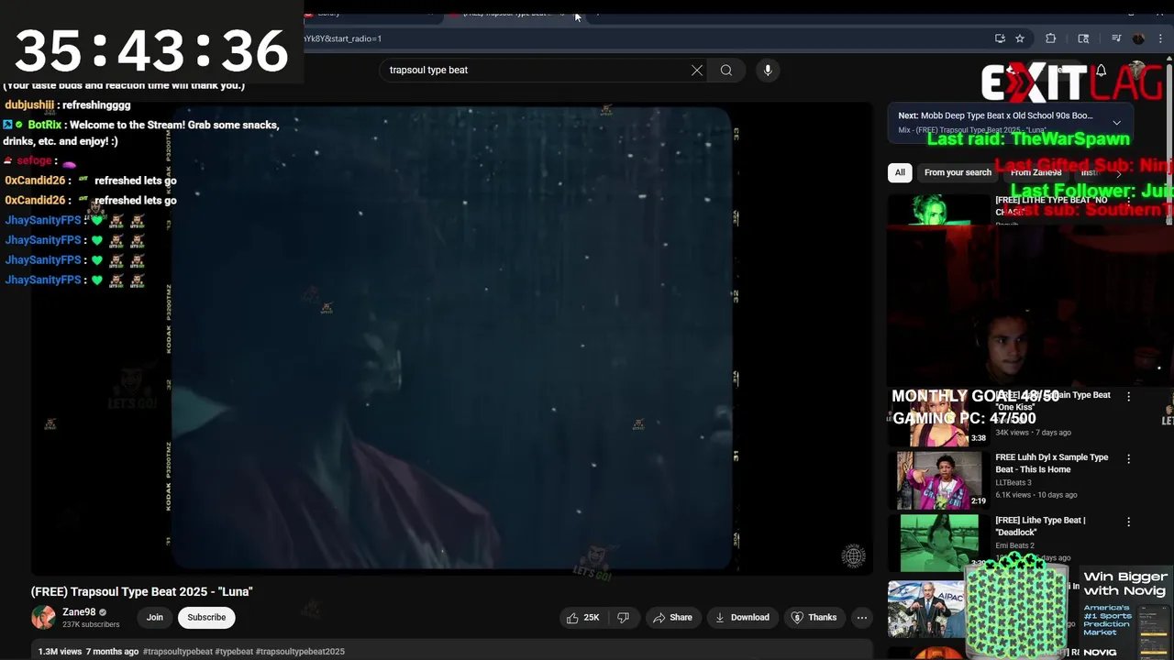Screen dimensions: 1174x660
Task: Bookmark this page with the star icon
Action: tap(1020, 38)
